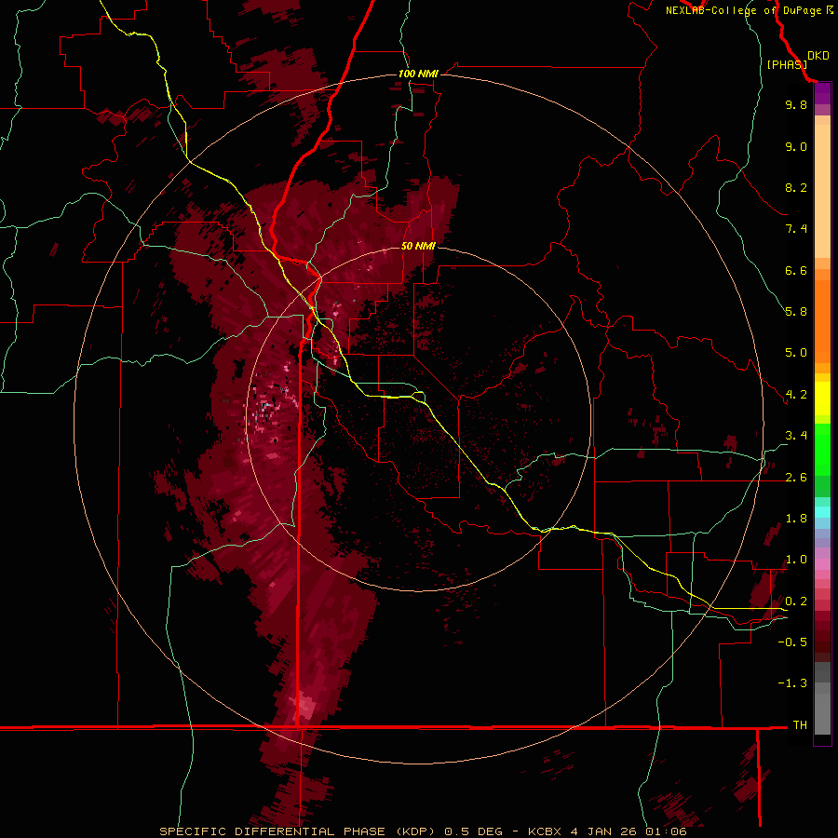This screenshot has height=838, width=838.
Task: Select the 9.8 value on the color scale
Action: (796, 104)
